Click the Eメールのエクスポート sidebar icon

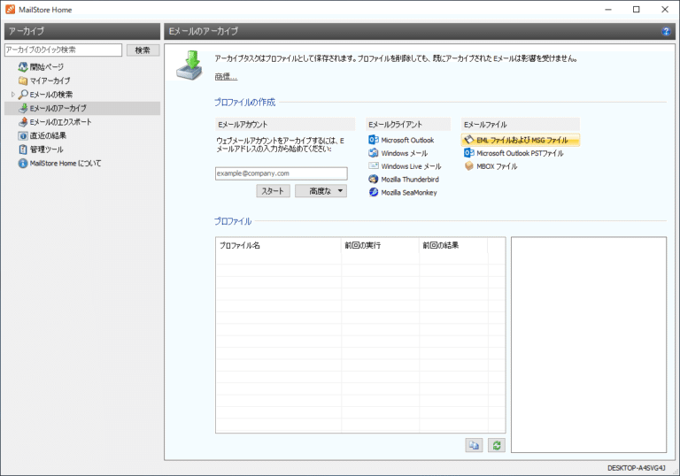[x=23, y=122]
